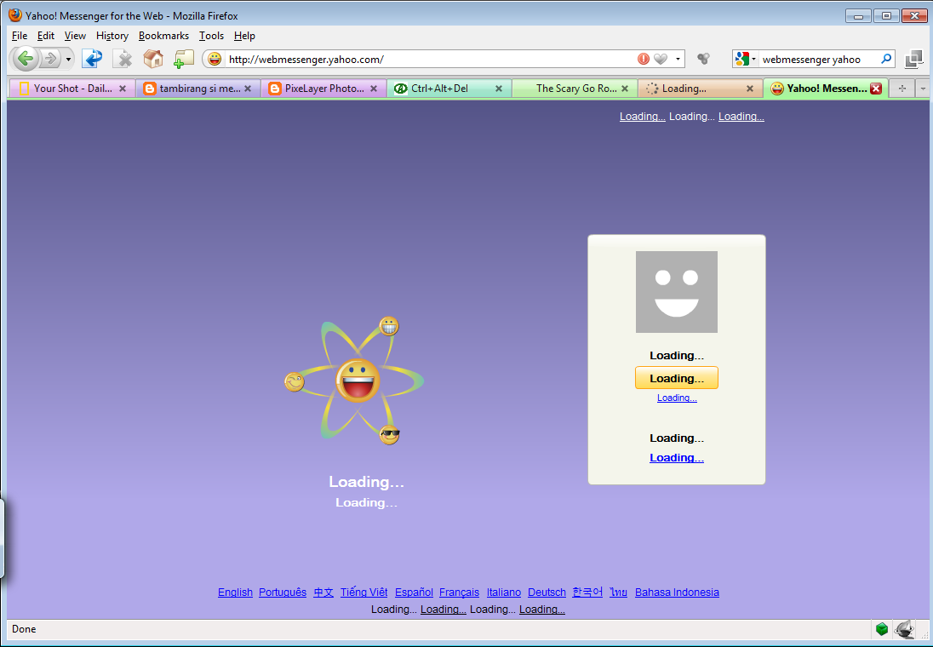Close the 'Your Shot' tab
This screenshot has width=933, height=647.
coord(123,88)
